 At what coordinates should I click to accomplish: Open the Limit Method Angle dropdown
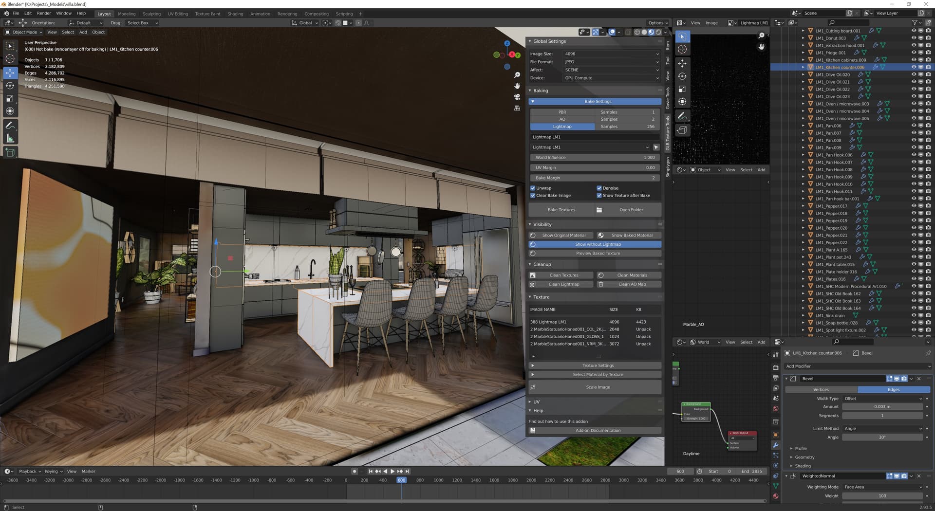pos(883,429)
